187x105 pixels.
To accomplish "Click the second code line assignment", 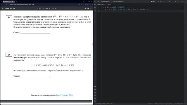I will coord(127,9).
